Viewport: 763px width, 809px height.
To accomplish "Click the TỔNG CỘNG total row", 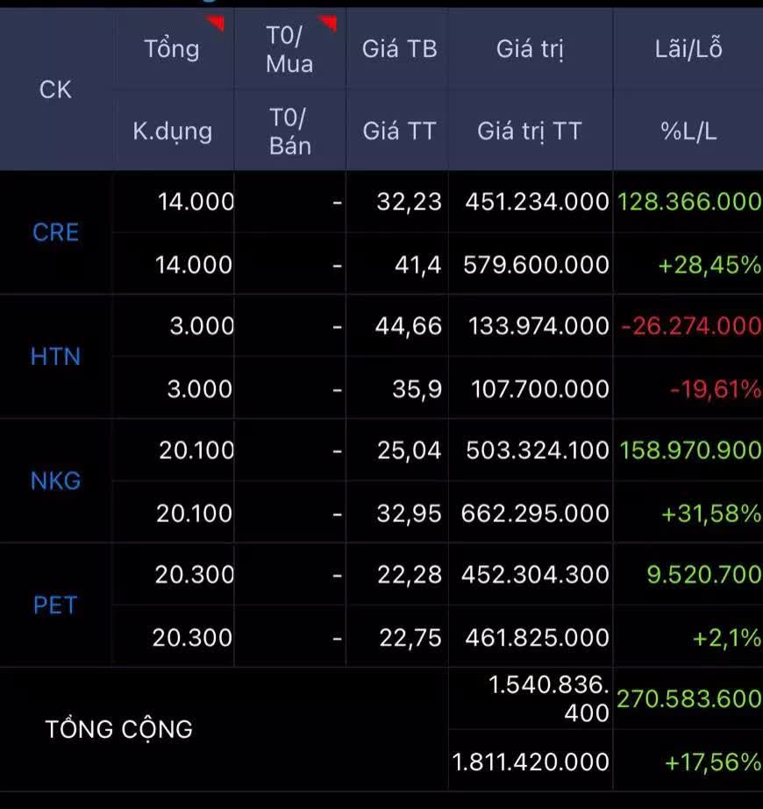I will tap(381, 729).
